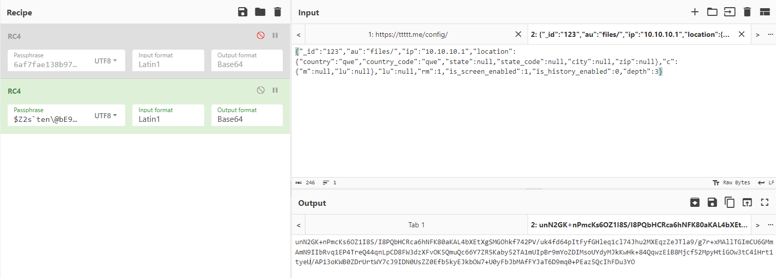Open Input format Latin1 of the second RC4
The height and width of the screenshot is (278, 776).
(x=168, y=115)
